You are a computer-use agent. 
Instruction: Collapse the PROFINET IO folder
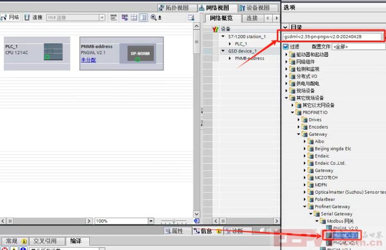point(292,112)
